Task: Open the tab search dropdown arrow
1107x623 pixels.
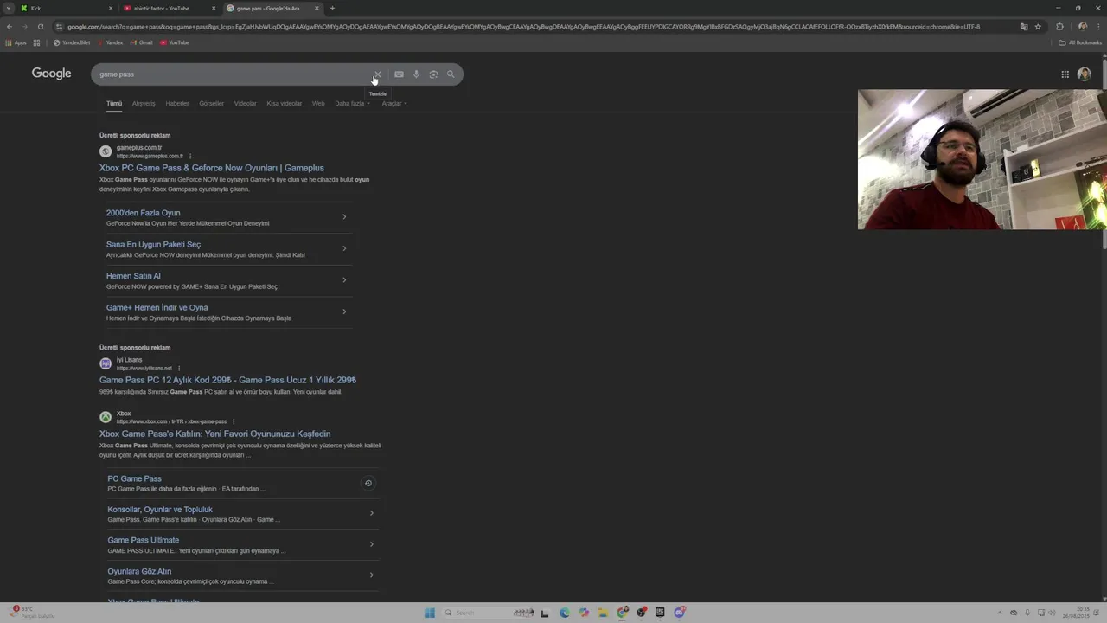Action: 9,9
